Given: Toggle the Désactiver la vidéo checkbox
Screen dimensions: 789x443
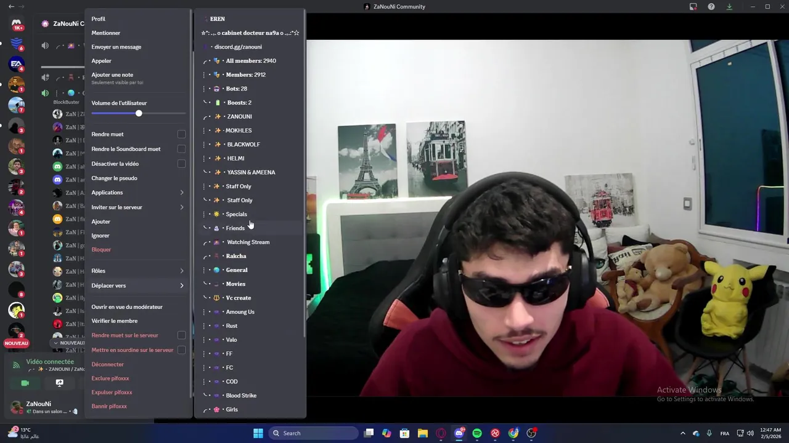Looking at the screenshot, I should click(x=181, y=164).
